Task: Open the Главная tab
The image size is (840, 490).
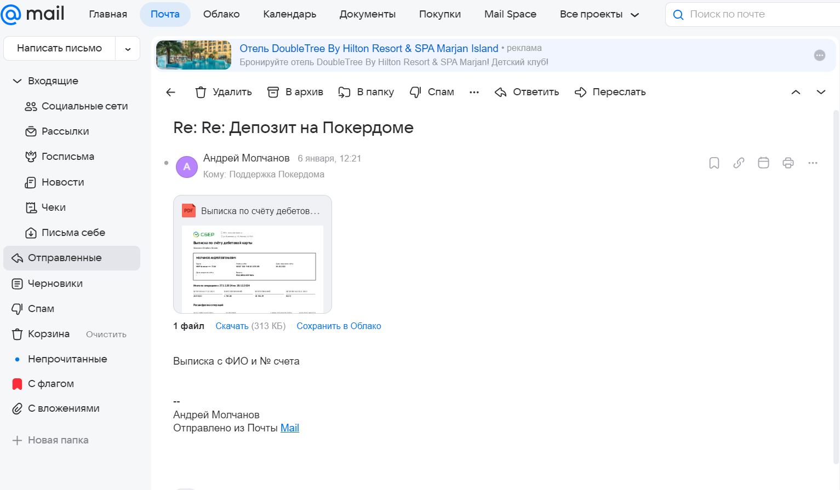Action: point(108,15)
